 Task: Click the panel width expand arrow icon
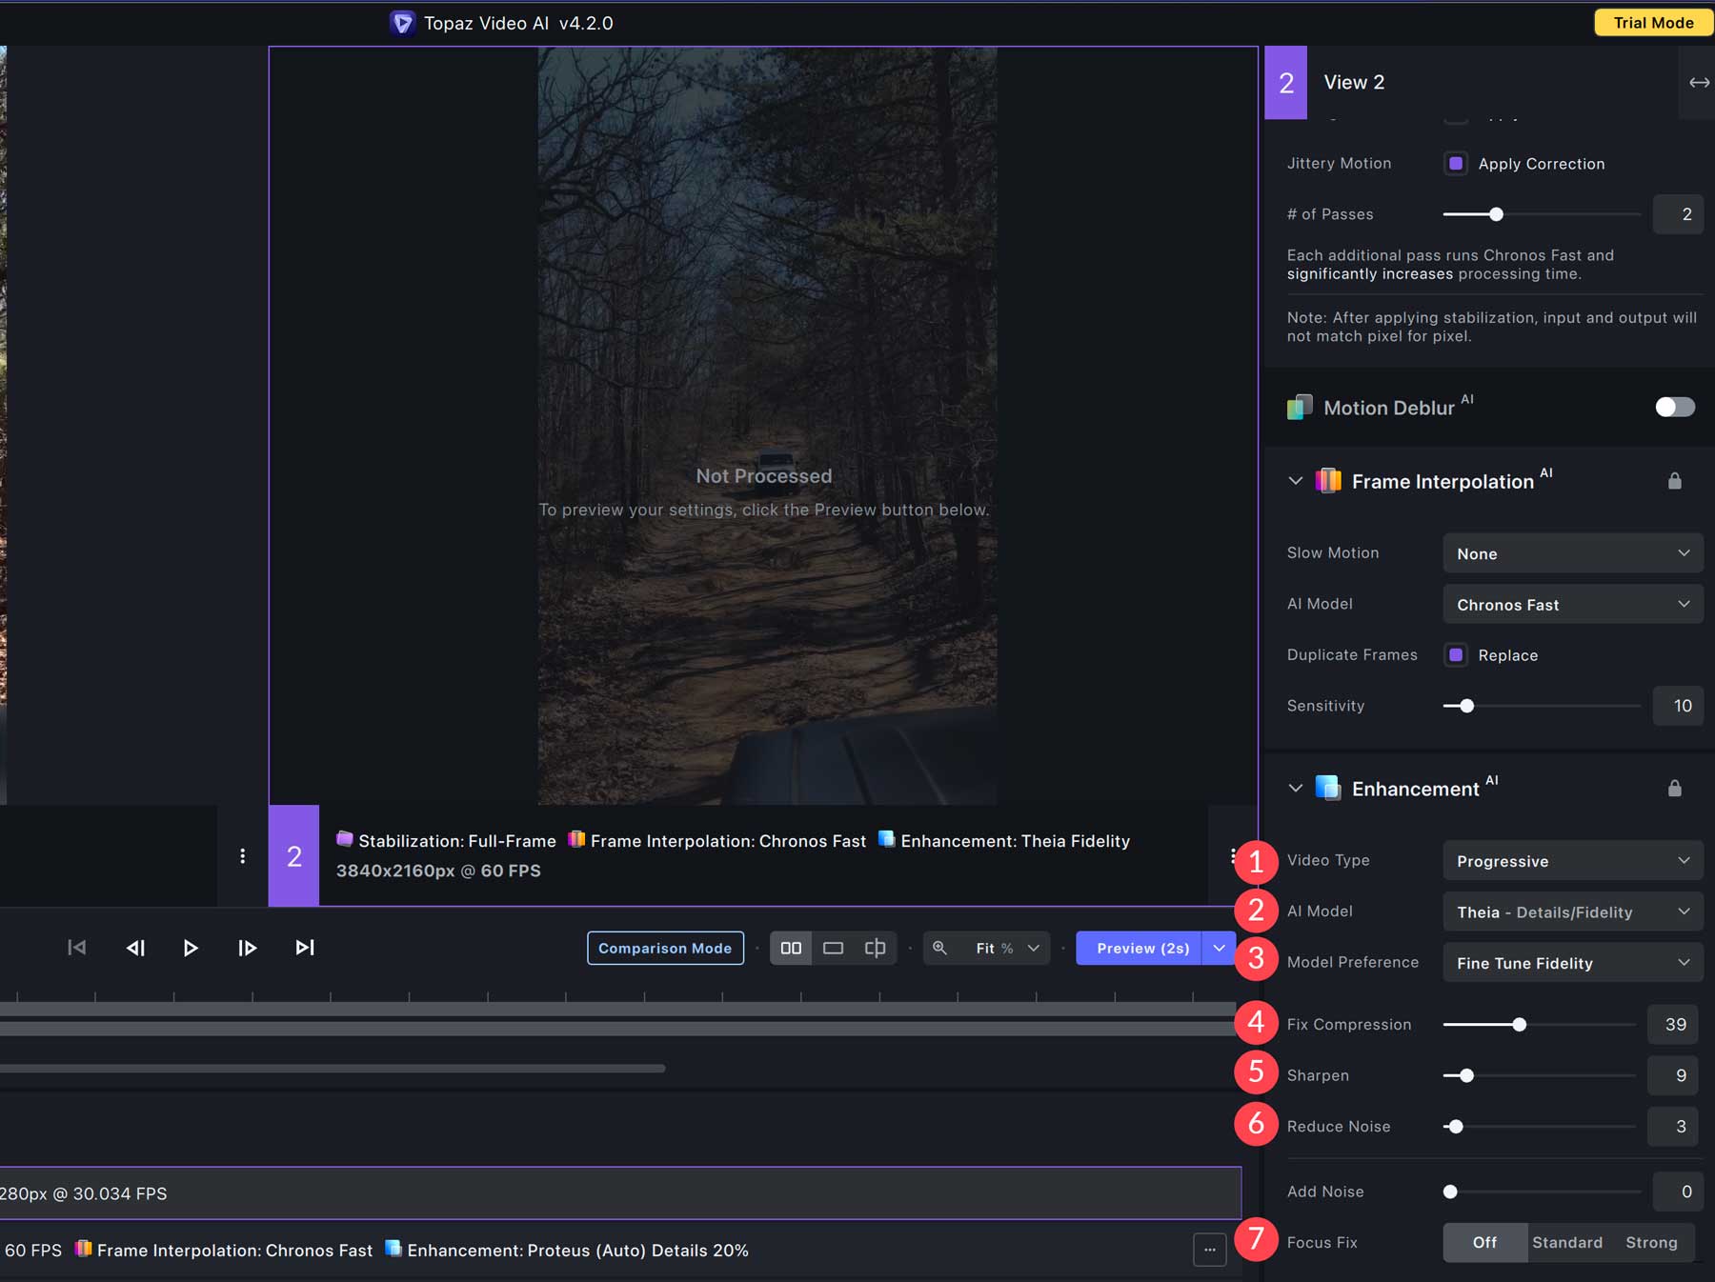(1699, 82)
